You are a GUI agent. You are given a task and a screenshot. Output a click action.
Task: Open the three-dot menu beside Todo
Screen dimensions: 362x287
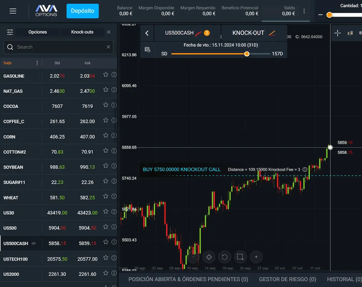point(37,63)
